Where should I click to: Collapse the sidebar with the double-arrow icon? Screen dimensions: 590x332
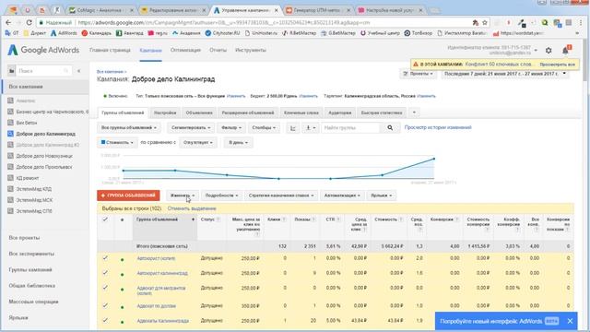(79, 71)
